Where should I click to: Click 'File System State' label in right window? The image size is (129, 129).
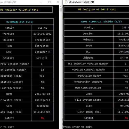(x=88, y=100)
